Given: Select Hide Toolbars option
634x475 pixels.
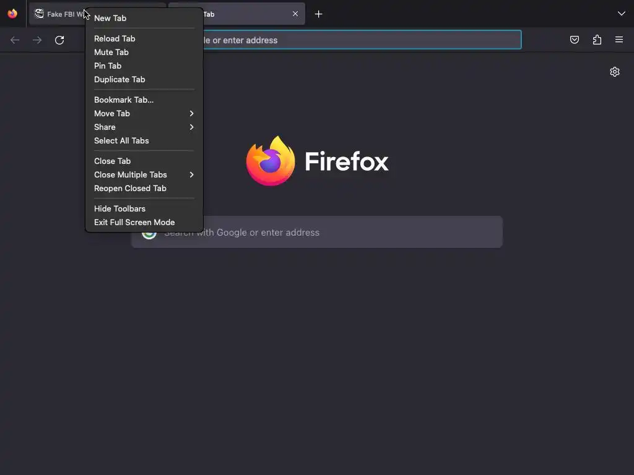Looking at the screenshot, I should tap(144, 209).
